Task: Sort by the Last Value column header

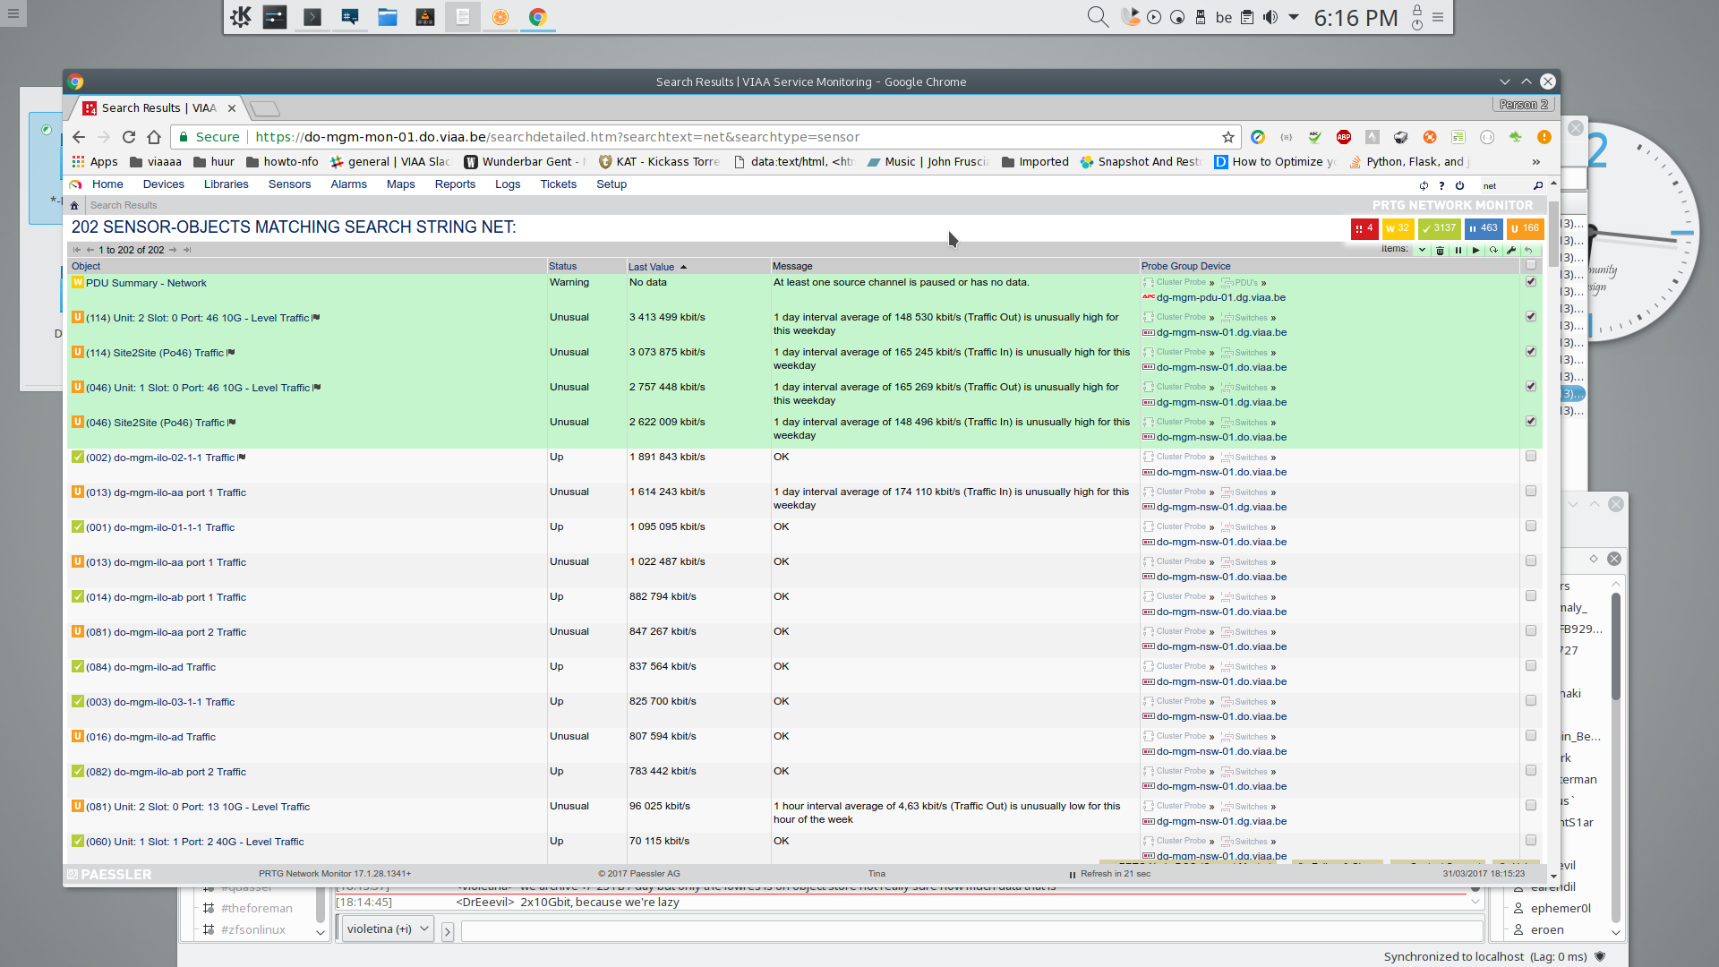Action: point(651,267)
